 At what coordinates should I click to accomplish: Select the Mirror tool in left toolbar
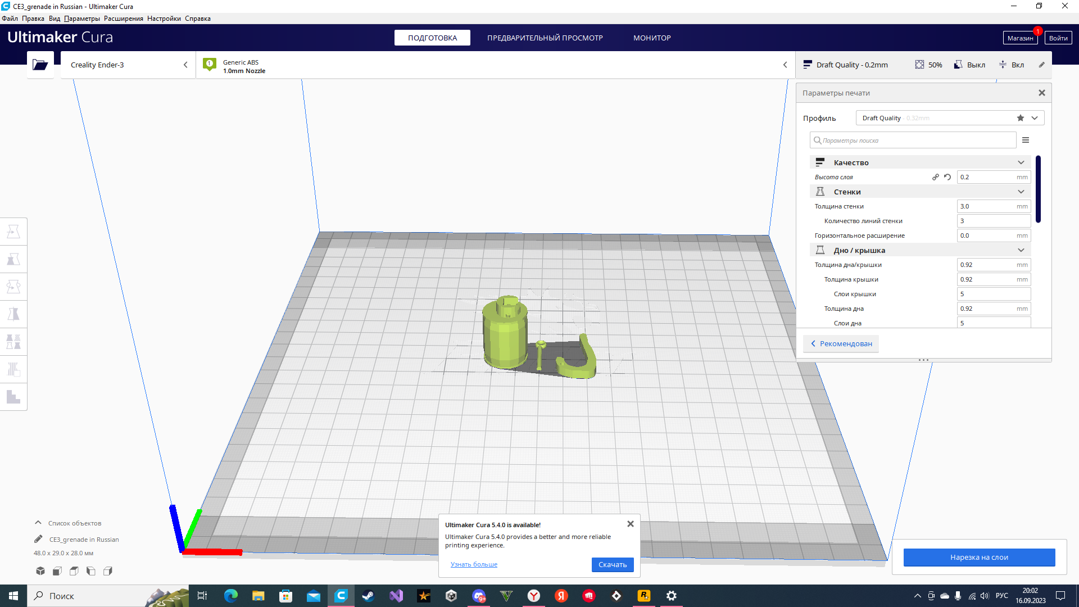click(x=13, y=314)
